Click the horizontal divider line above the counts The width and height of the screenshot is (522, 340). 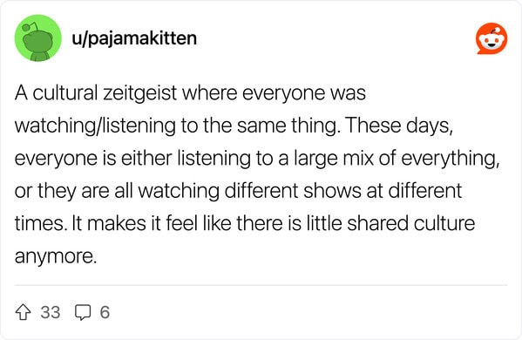click(x=261, y=285)
